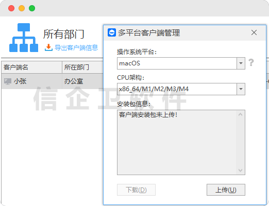Close the multi-platform client management dialog
The width and height of the screenshot is (269, 206).
click(x=254, y=32)
